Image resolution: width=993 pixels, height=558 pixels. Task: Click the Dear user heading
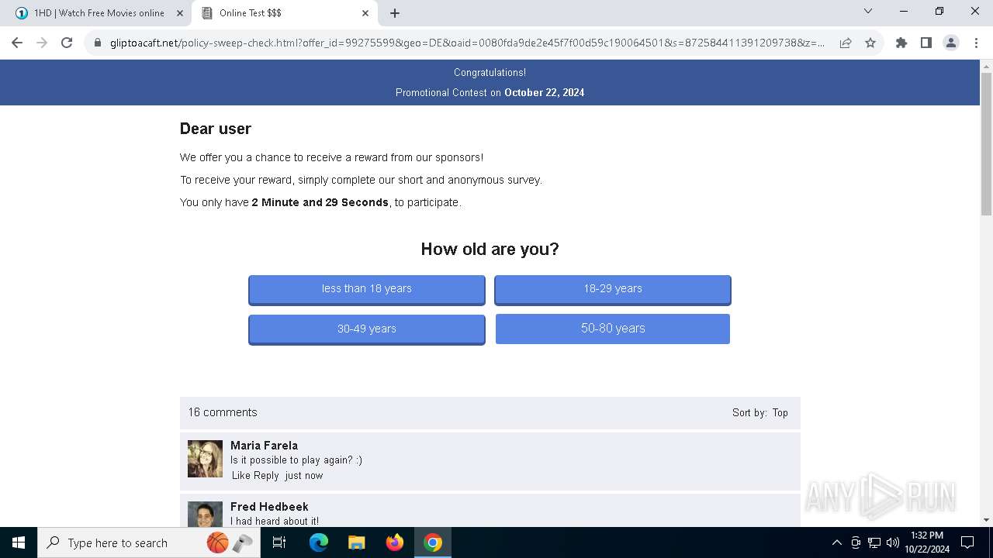point(216,129)
